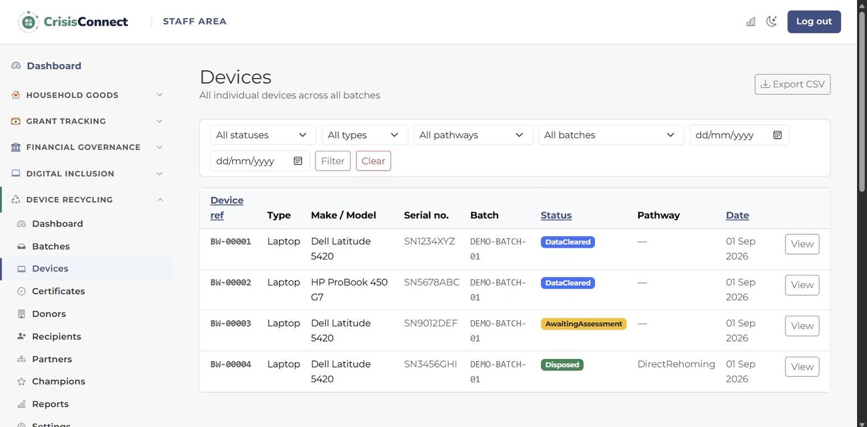The height and width of the screenshot is (427, 867).
Task: Toggle dark mode moon icon
Action: (x=772, y=21)
